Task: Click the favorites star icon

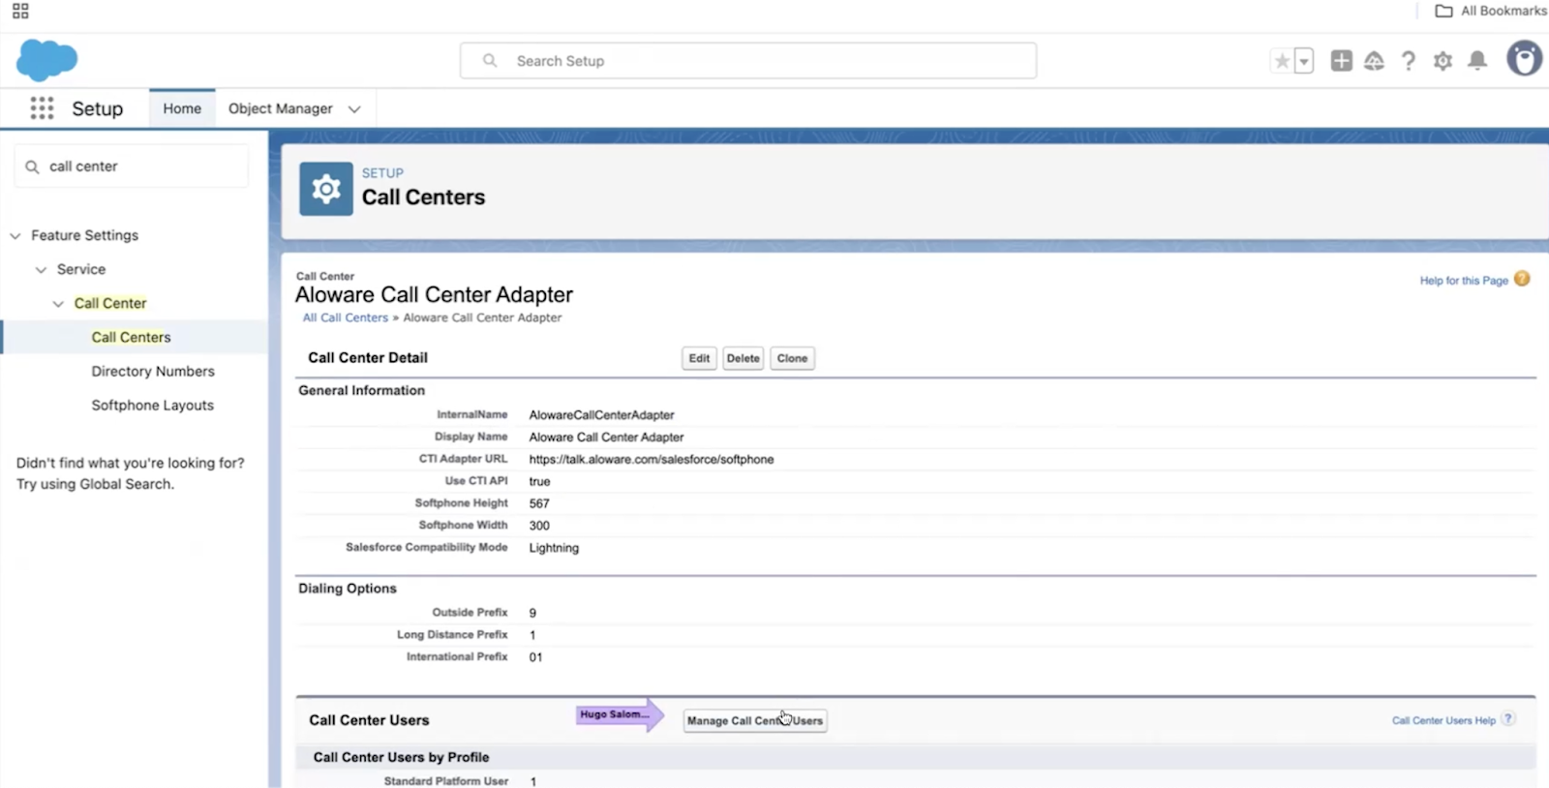Action: tap(1282, 61)
